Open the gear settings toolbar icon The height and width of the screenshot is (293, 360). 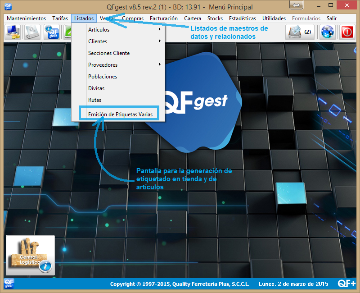(x=32, y=32)
